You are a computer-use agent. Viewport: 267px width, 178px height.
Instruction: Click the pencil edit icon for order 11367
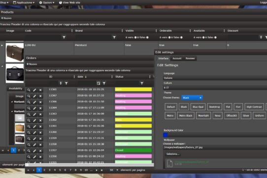coord(34,96)
